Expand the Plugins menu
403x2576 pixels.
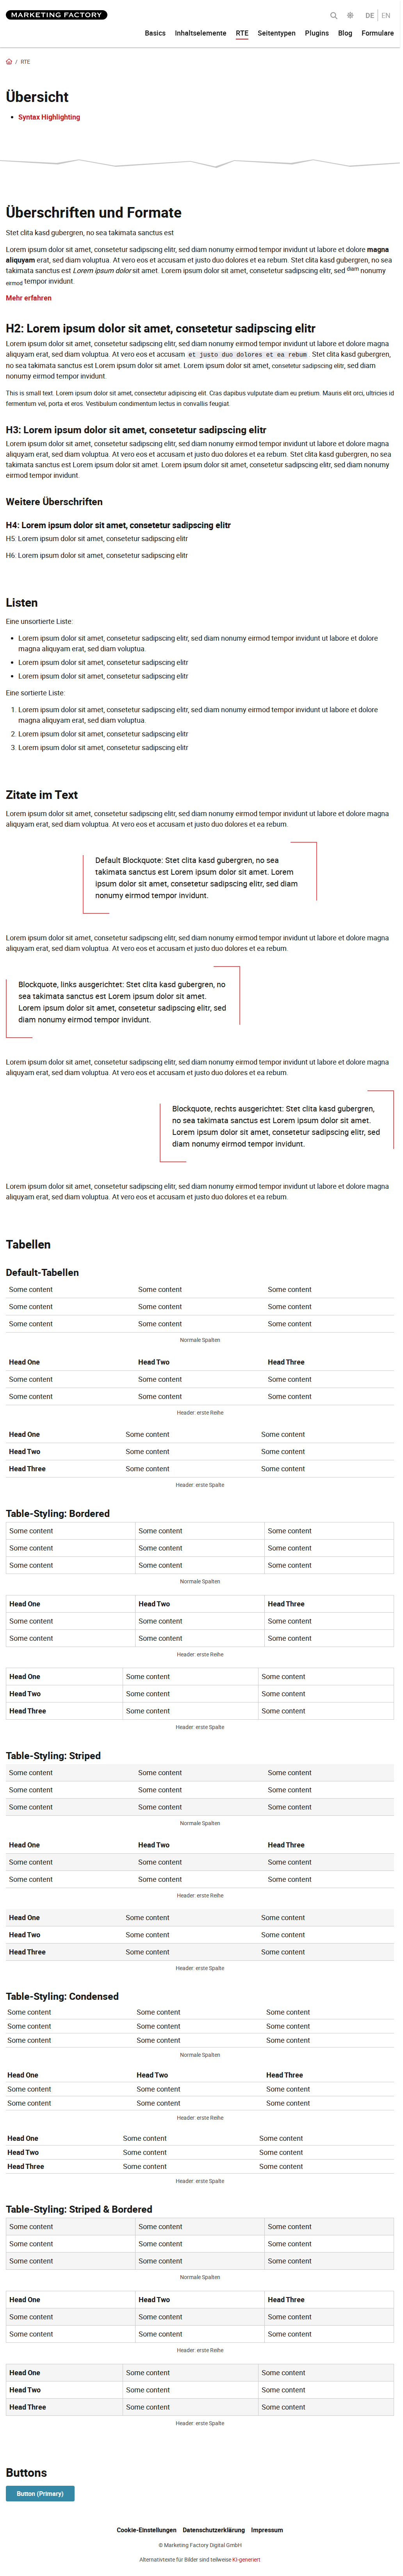tap(318, 33)
